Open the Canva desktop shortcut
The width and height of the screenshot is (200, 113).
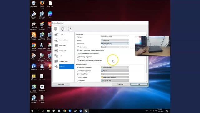click(x=50, y=14)
